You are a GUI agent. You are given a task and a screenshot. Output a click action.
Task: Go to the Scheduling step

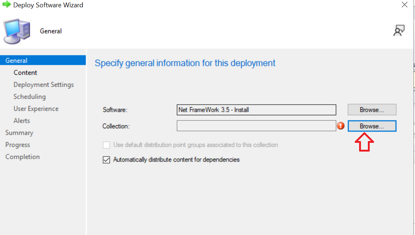(30, 96)
